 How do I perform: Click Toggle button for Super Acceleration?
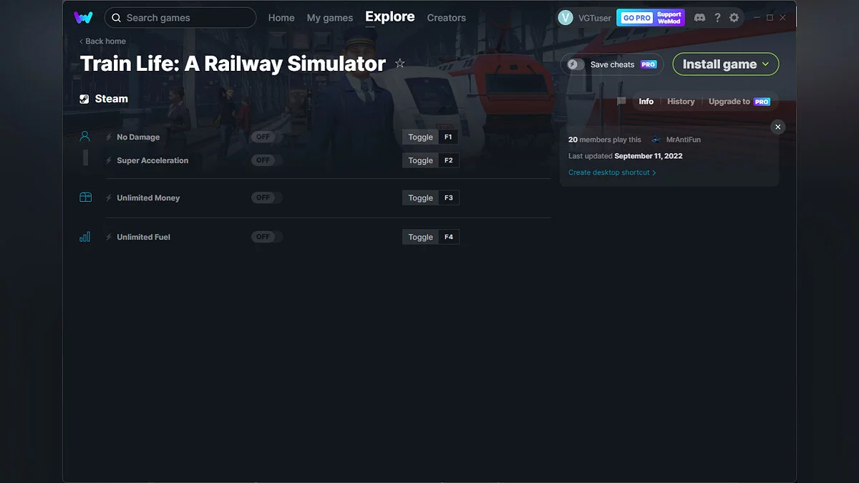click(x=421, y=160)
